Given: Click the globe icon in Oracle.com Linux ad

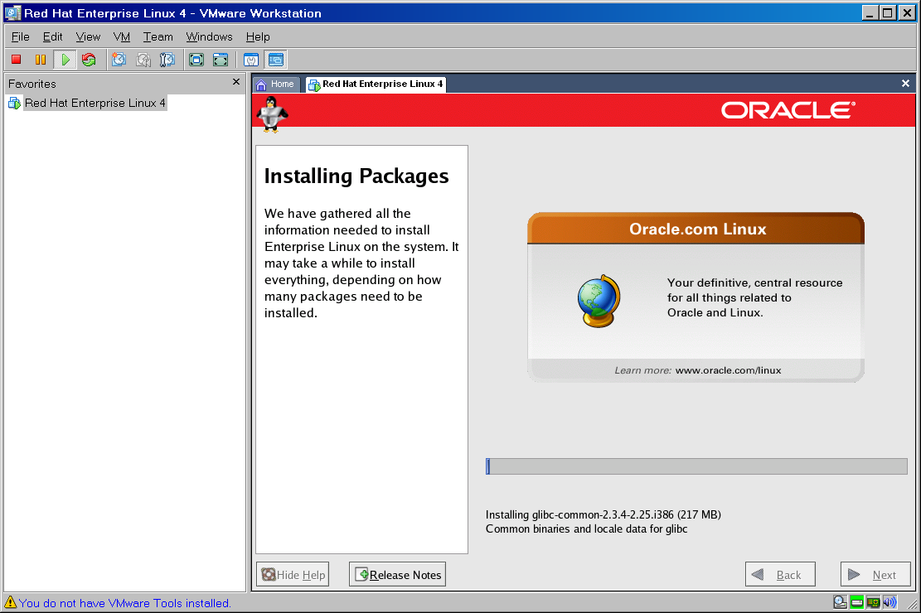Looking at the screenshot, I should [599, 302].
